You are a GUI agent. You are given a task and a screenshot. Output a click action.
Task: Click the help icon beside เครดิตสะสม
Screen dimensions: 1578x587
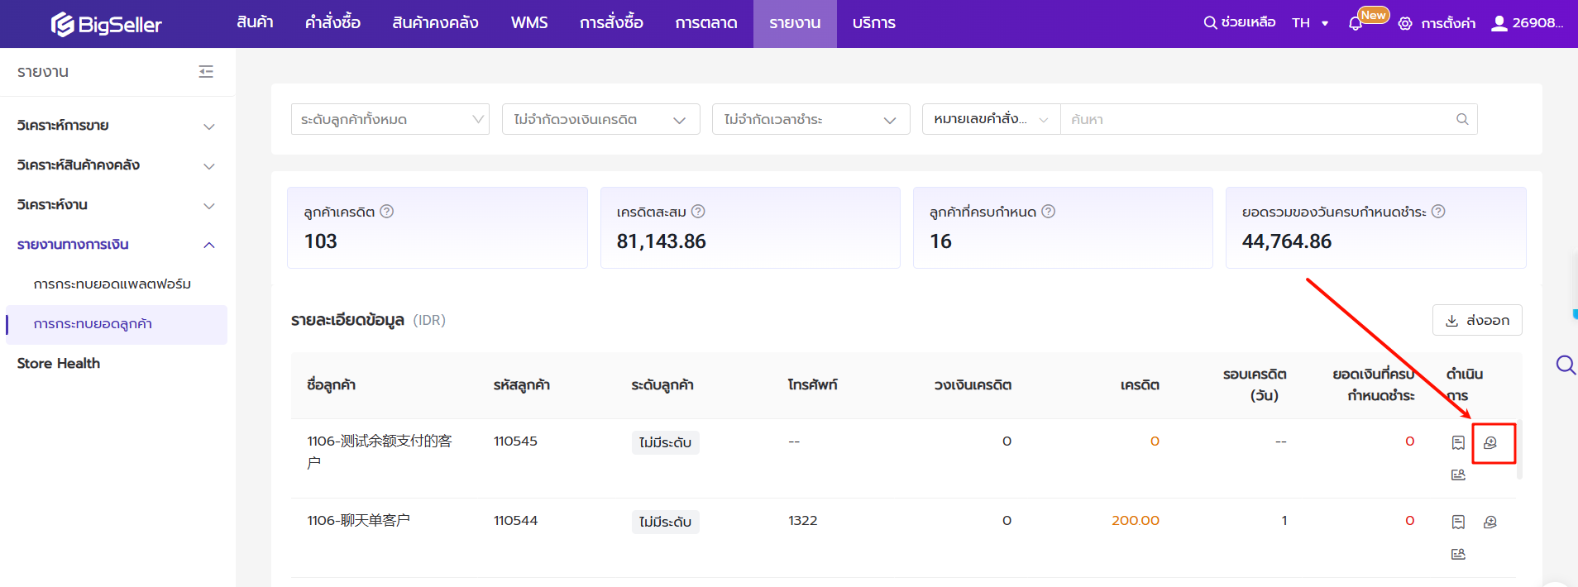[x=698, y=212]
